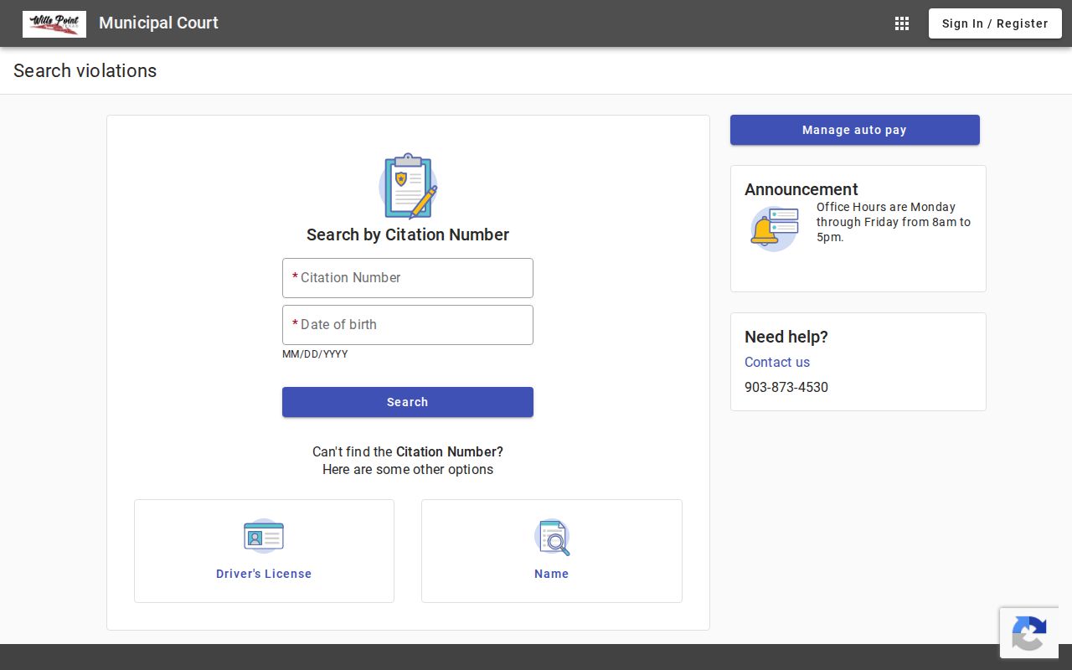This screenshot has width=1072, height=670.
Task: Click "Can't find the Citation Number?" text
Action: [408, 451]
